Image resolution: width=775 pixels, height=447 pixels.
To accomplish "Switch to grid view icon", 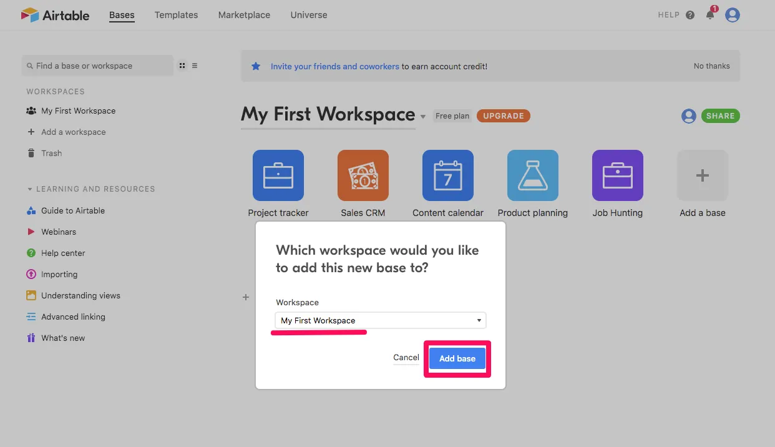I will point(182,66).
